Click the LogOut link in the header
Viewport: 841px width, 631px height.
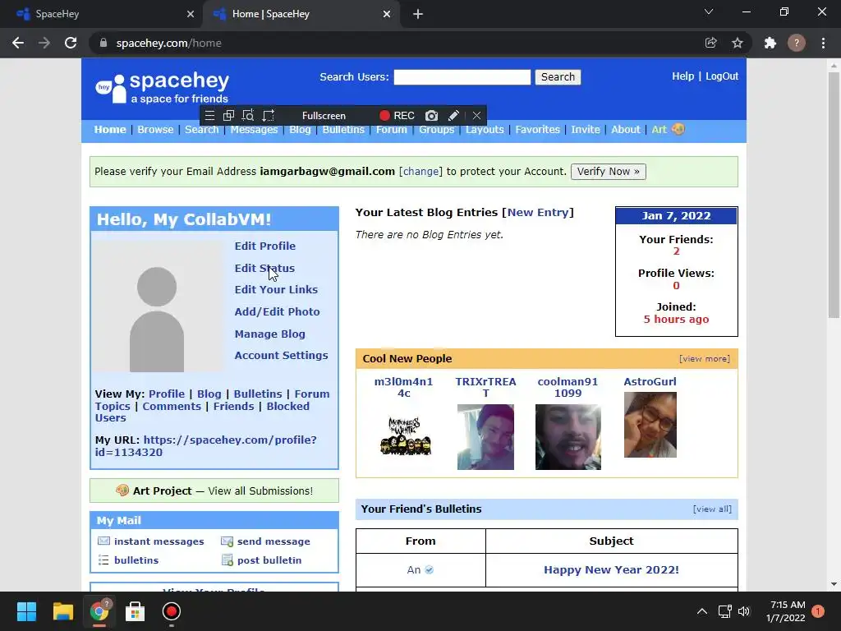722,76
